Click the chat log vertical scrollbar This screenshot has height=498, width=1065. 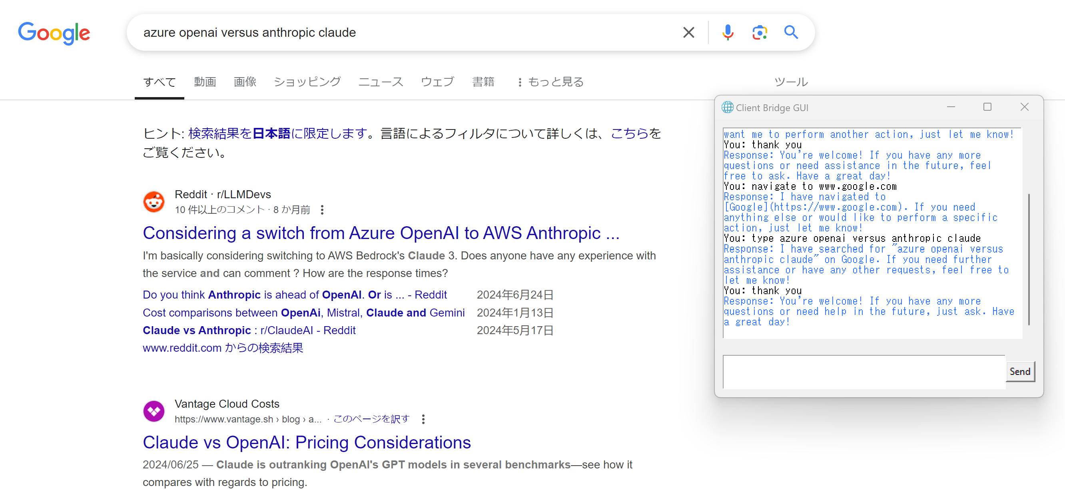[1029, 259]
